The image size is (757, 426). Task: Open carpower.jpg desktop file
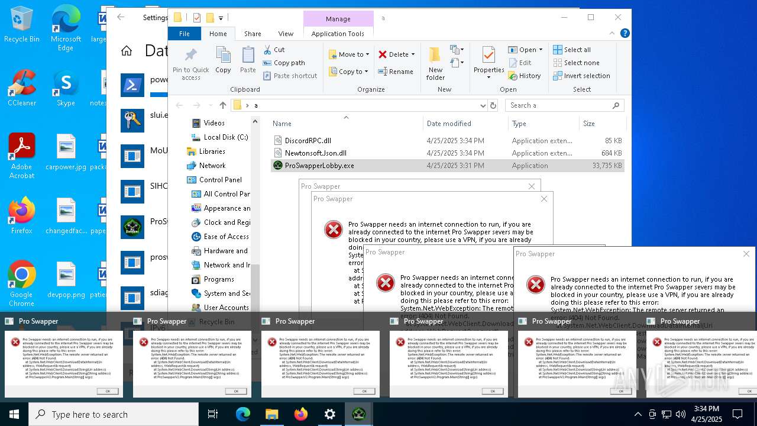click(66, 152)
